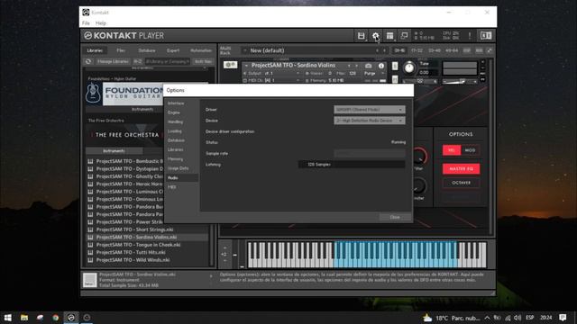This screenshot has height=324, width=577.
Task: Open the Help menu
Action: (101, 23)
